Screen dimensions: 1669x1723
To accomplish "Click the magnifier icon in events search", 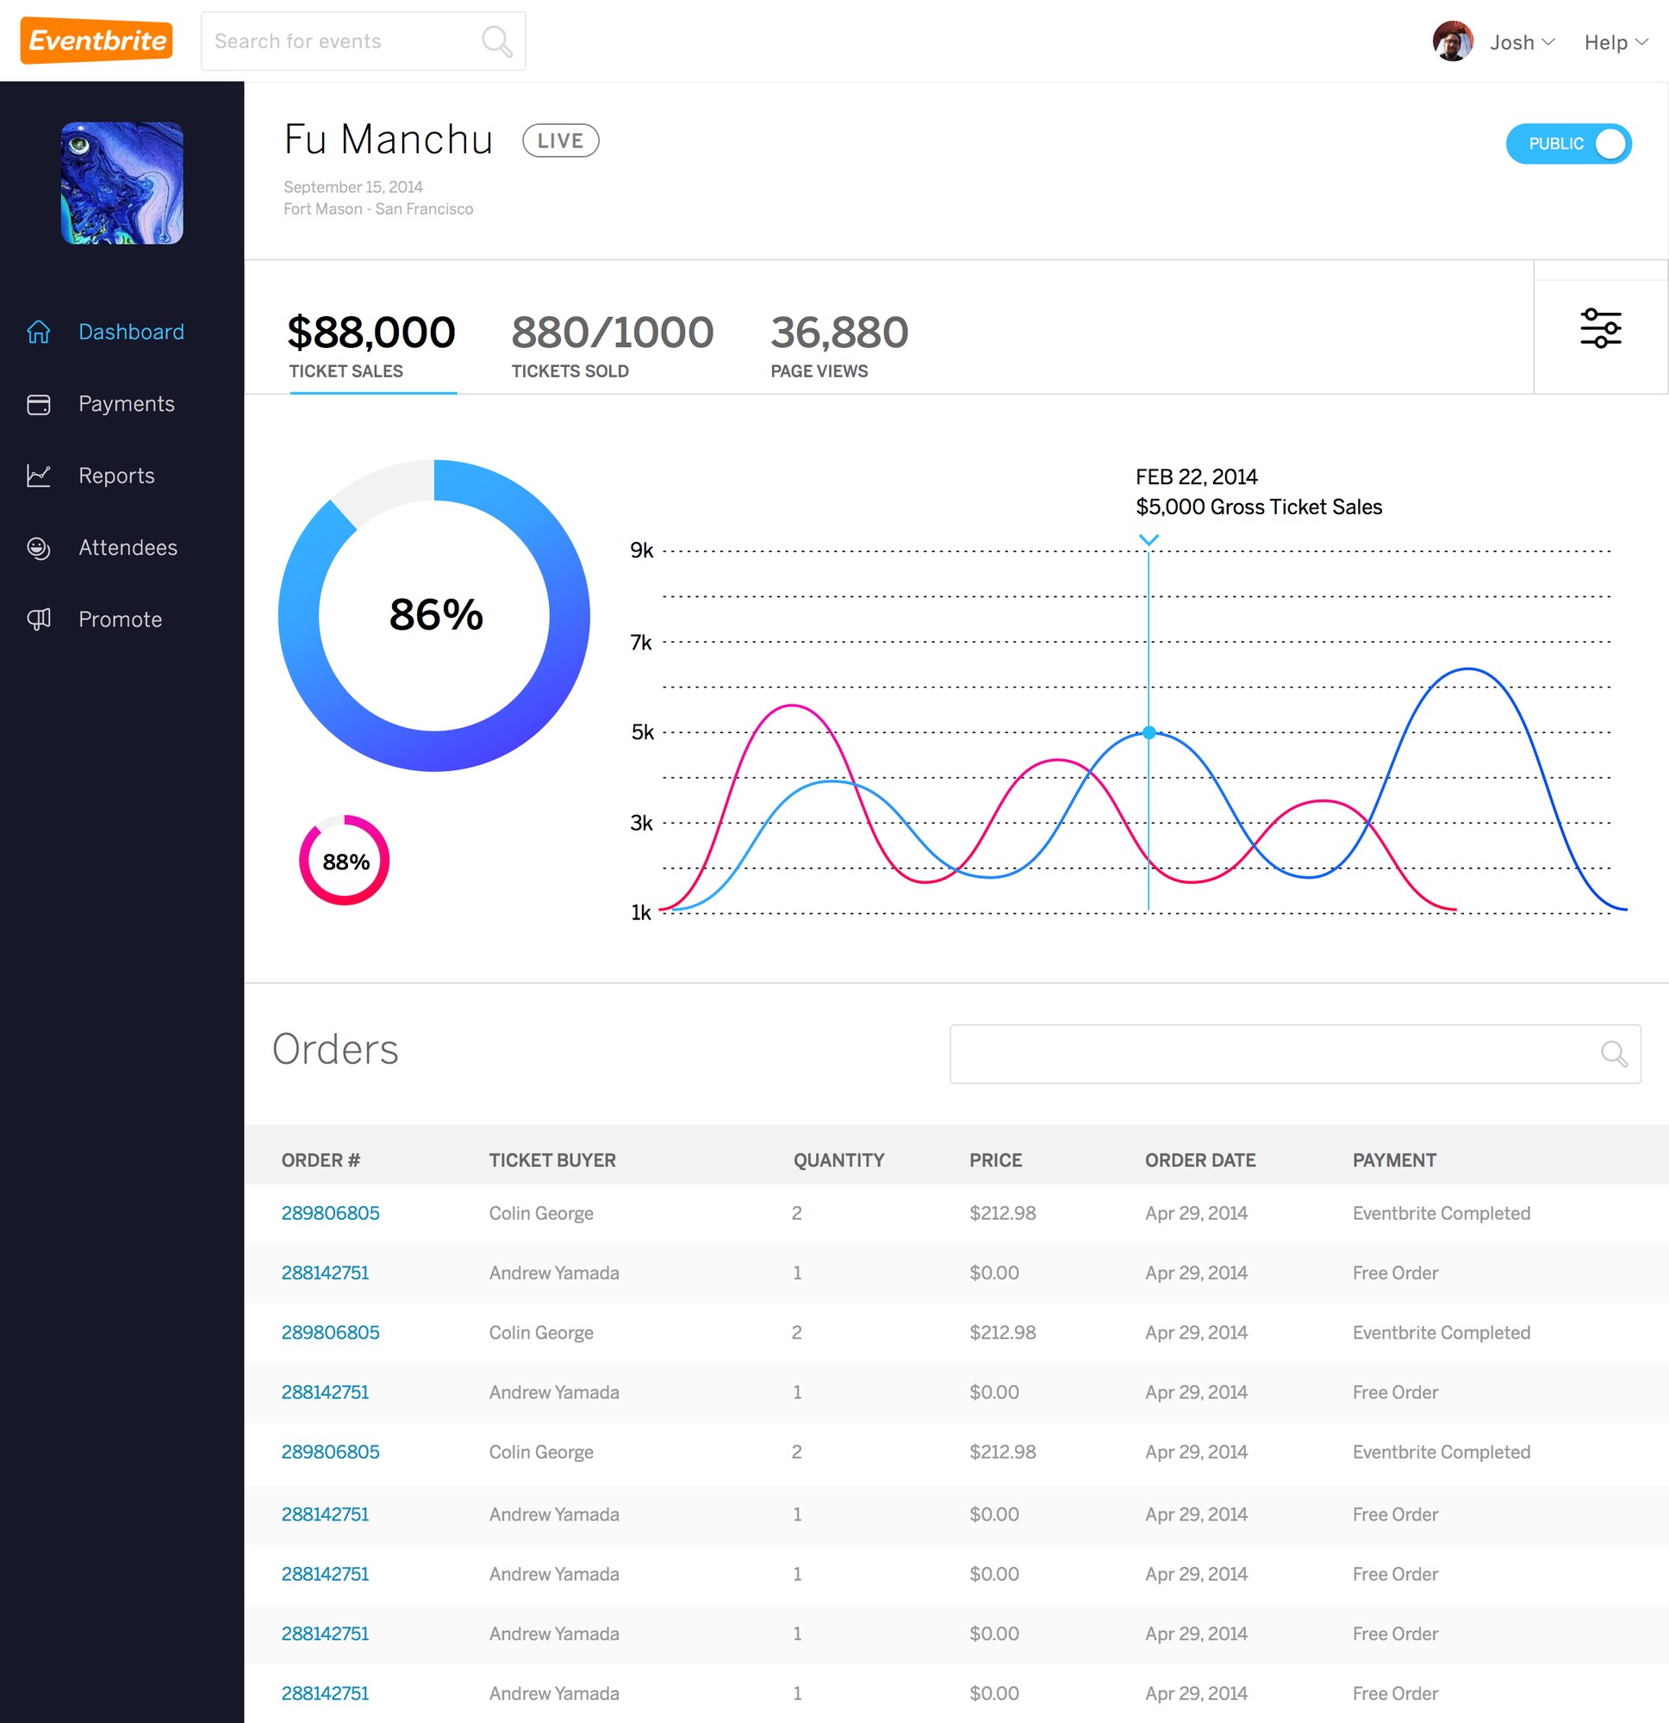I will coord(497,41).
